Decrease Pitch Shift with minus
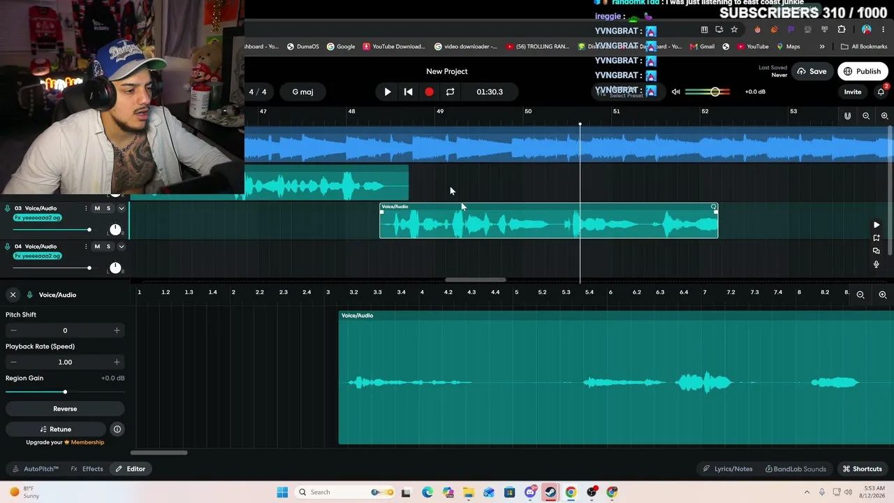The height and width of the screenshot is (503, 894). tap(13, 330)
